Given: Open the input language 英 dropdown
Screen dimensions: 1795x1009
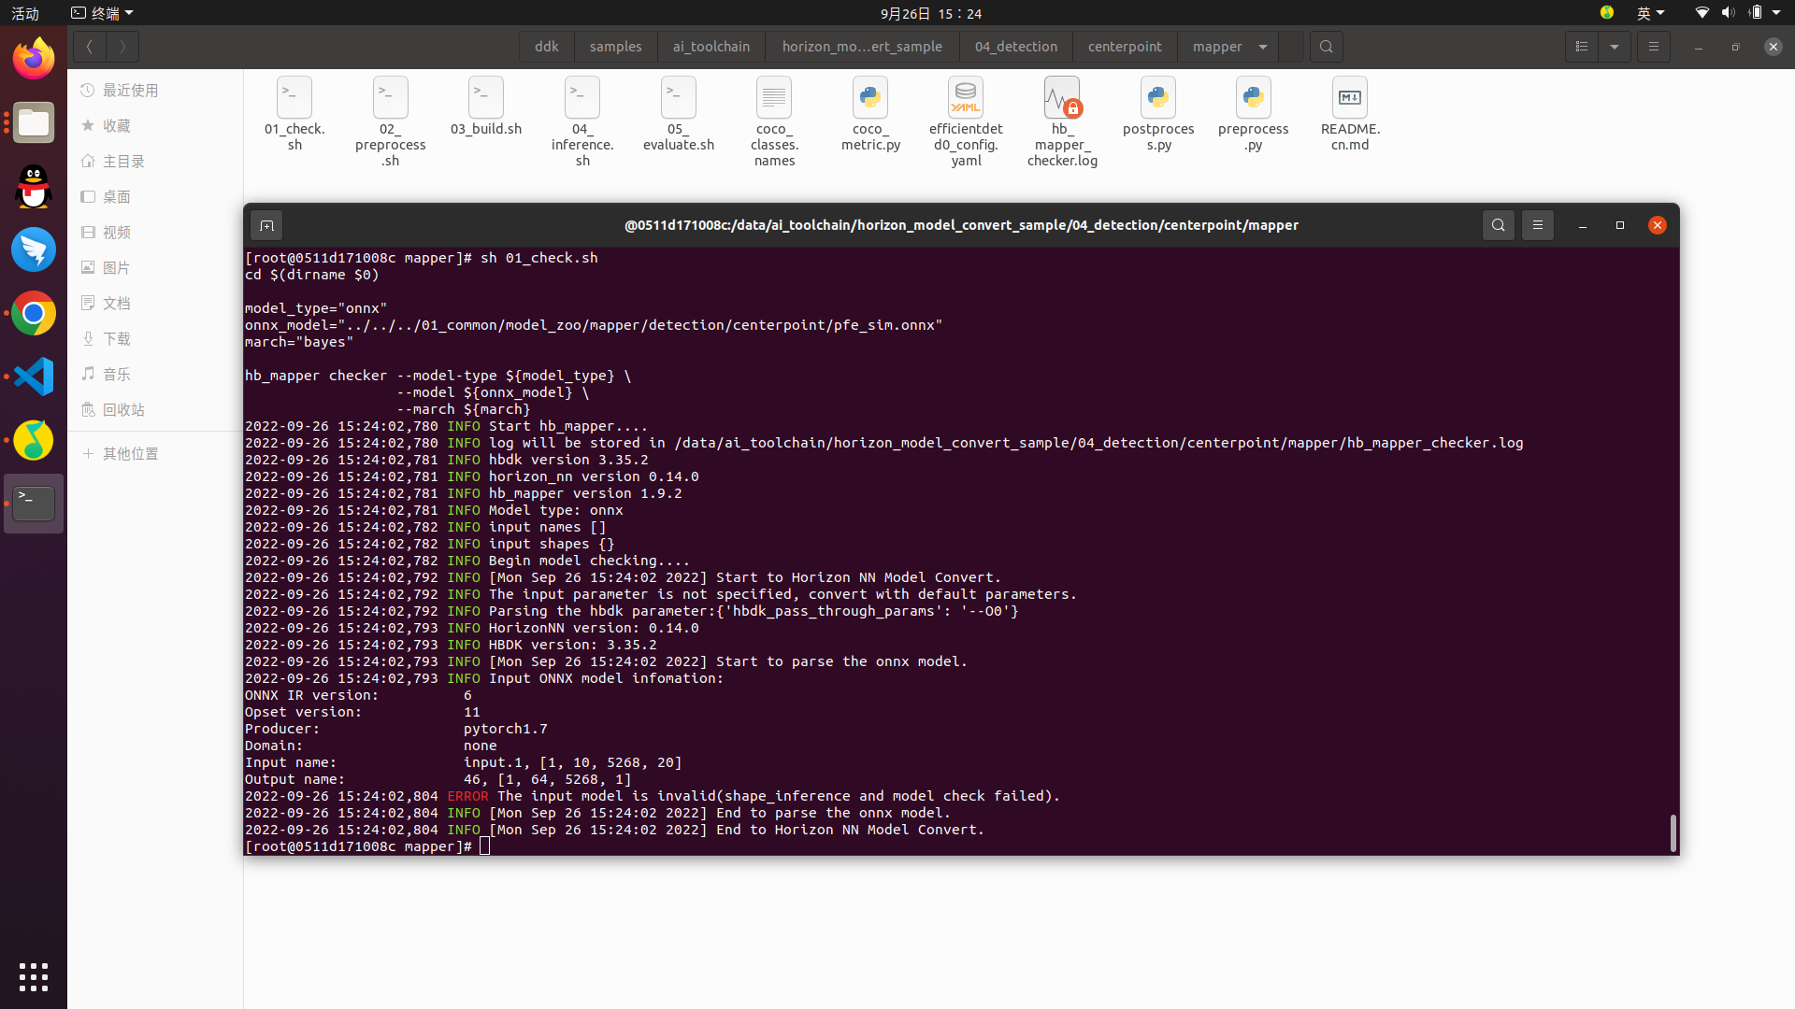Looking at the screenshot, I should (x=1650, y=13).
